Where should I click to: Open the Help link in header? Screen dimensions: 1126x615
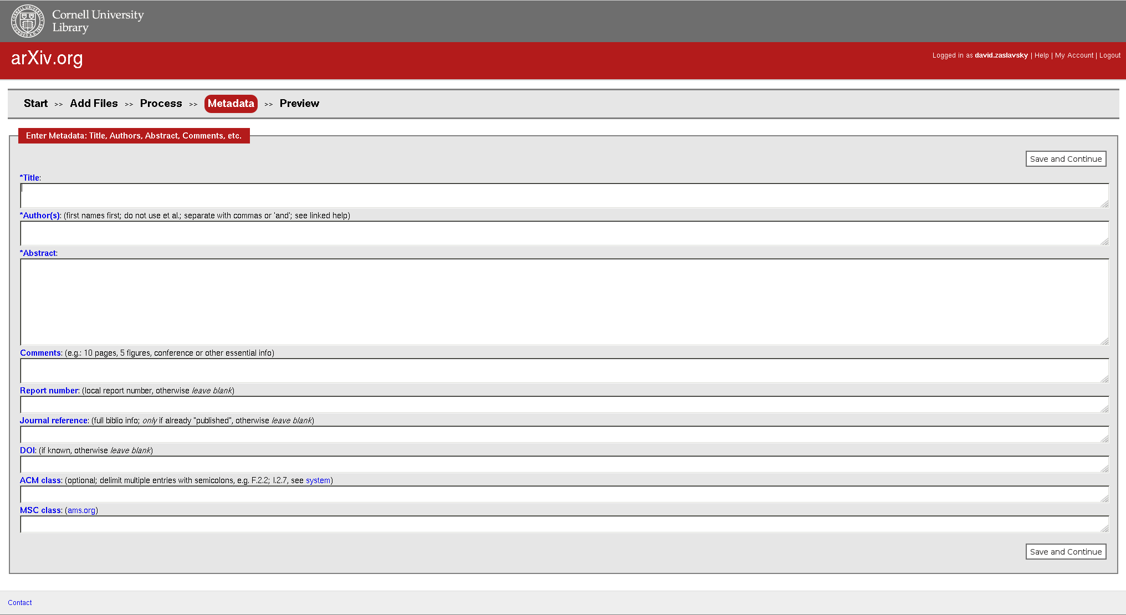tap(1041, 55)
